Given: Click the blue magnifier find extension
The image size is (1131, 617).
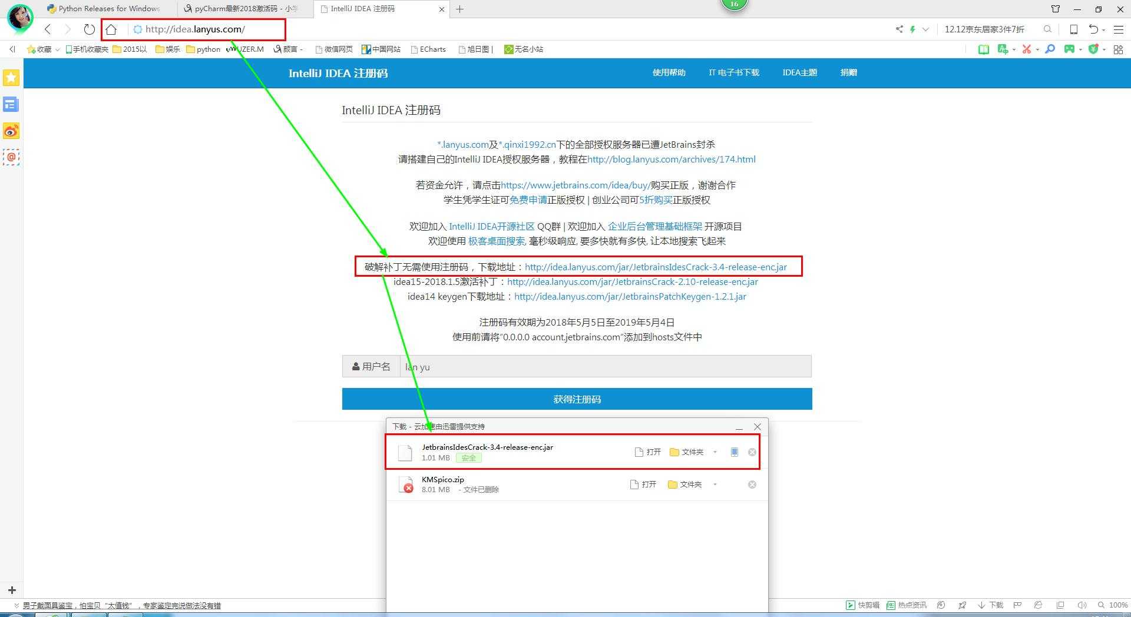Looking at the screenshot, I should [x=1050, y=49].
